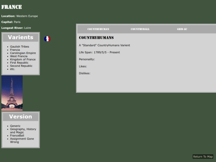Switch to the Countryball tab

click(x=140, y=29)
